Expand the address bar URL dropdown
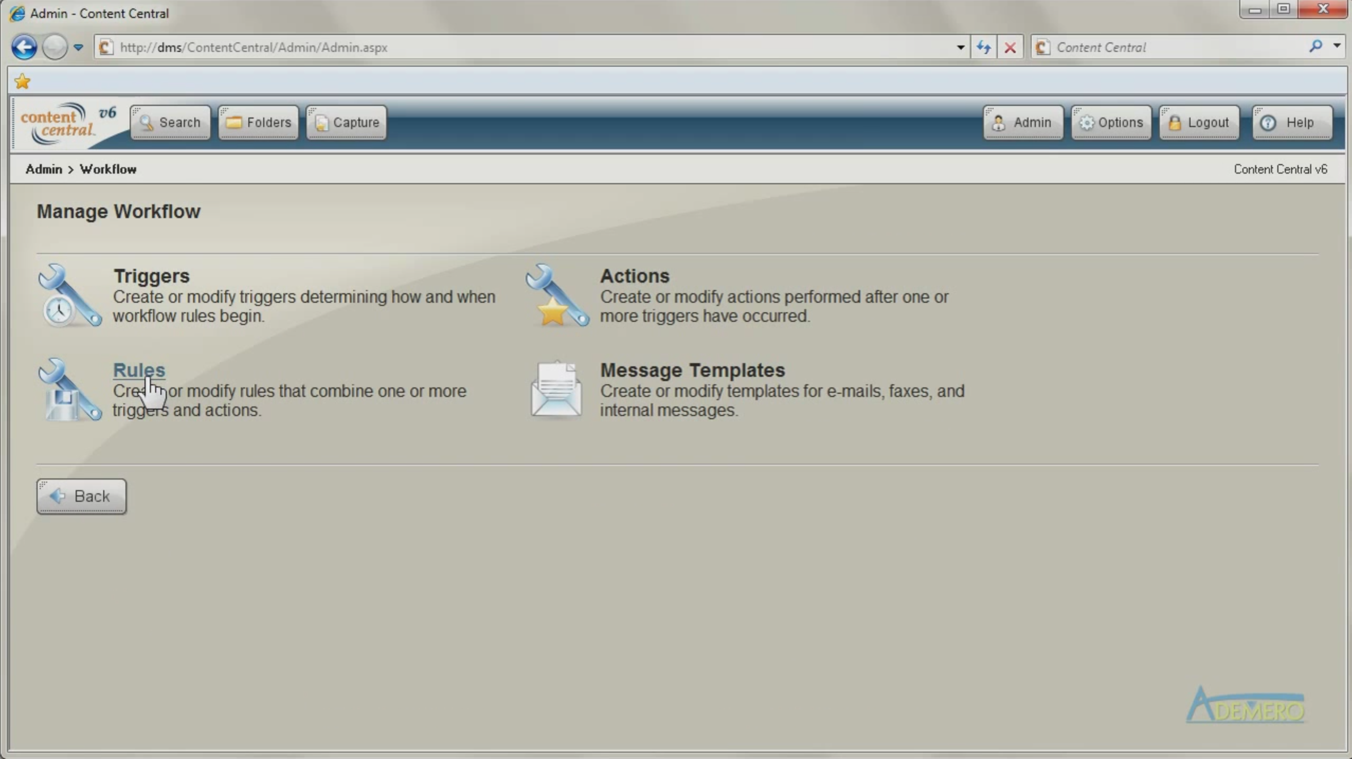The image size is (1352, 759). (x=960, y=48)
